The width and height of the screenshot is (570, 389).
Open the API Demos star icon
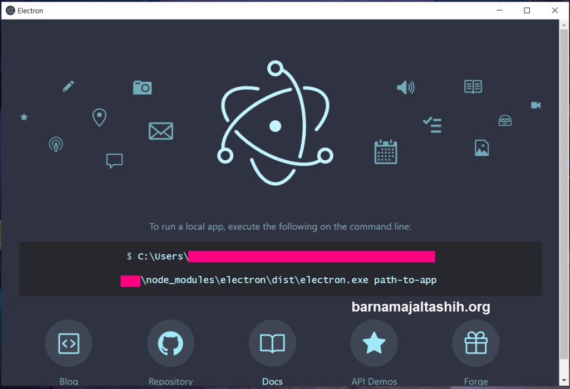point(374,343)
